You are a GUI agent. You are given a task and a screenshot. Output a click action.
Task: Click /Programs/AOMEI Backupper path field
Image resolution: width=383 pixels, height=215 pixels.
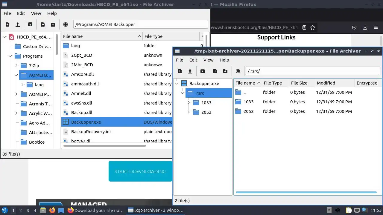tap(140, 24)
